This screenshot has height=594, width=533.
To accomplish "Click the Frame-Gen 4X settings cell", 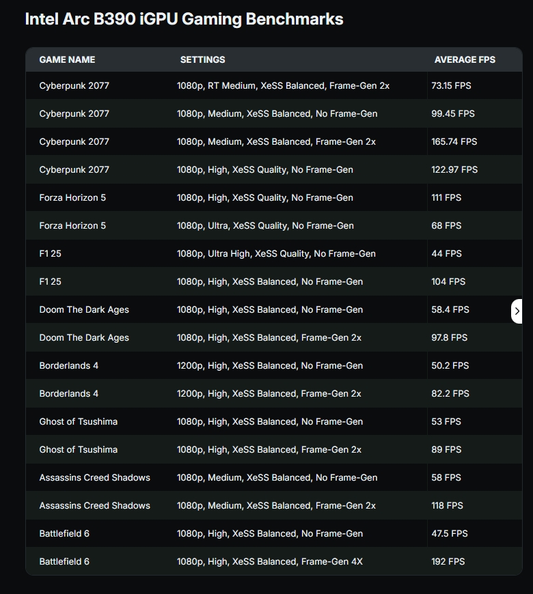I will pyautogui.click(x=269, y=562).
